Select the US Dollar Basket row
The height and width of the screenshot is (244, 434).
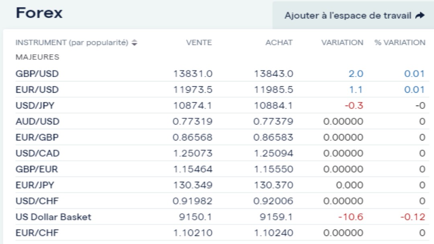53,217
